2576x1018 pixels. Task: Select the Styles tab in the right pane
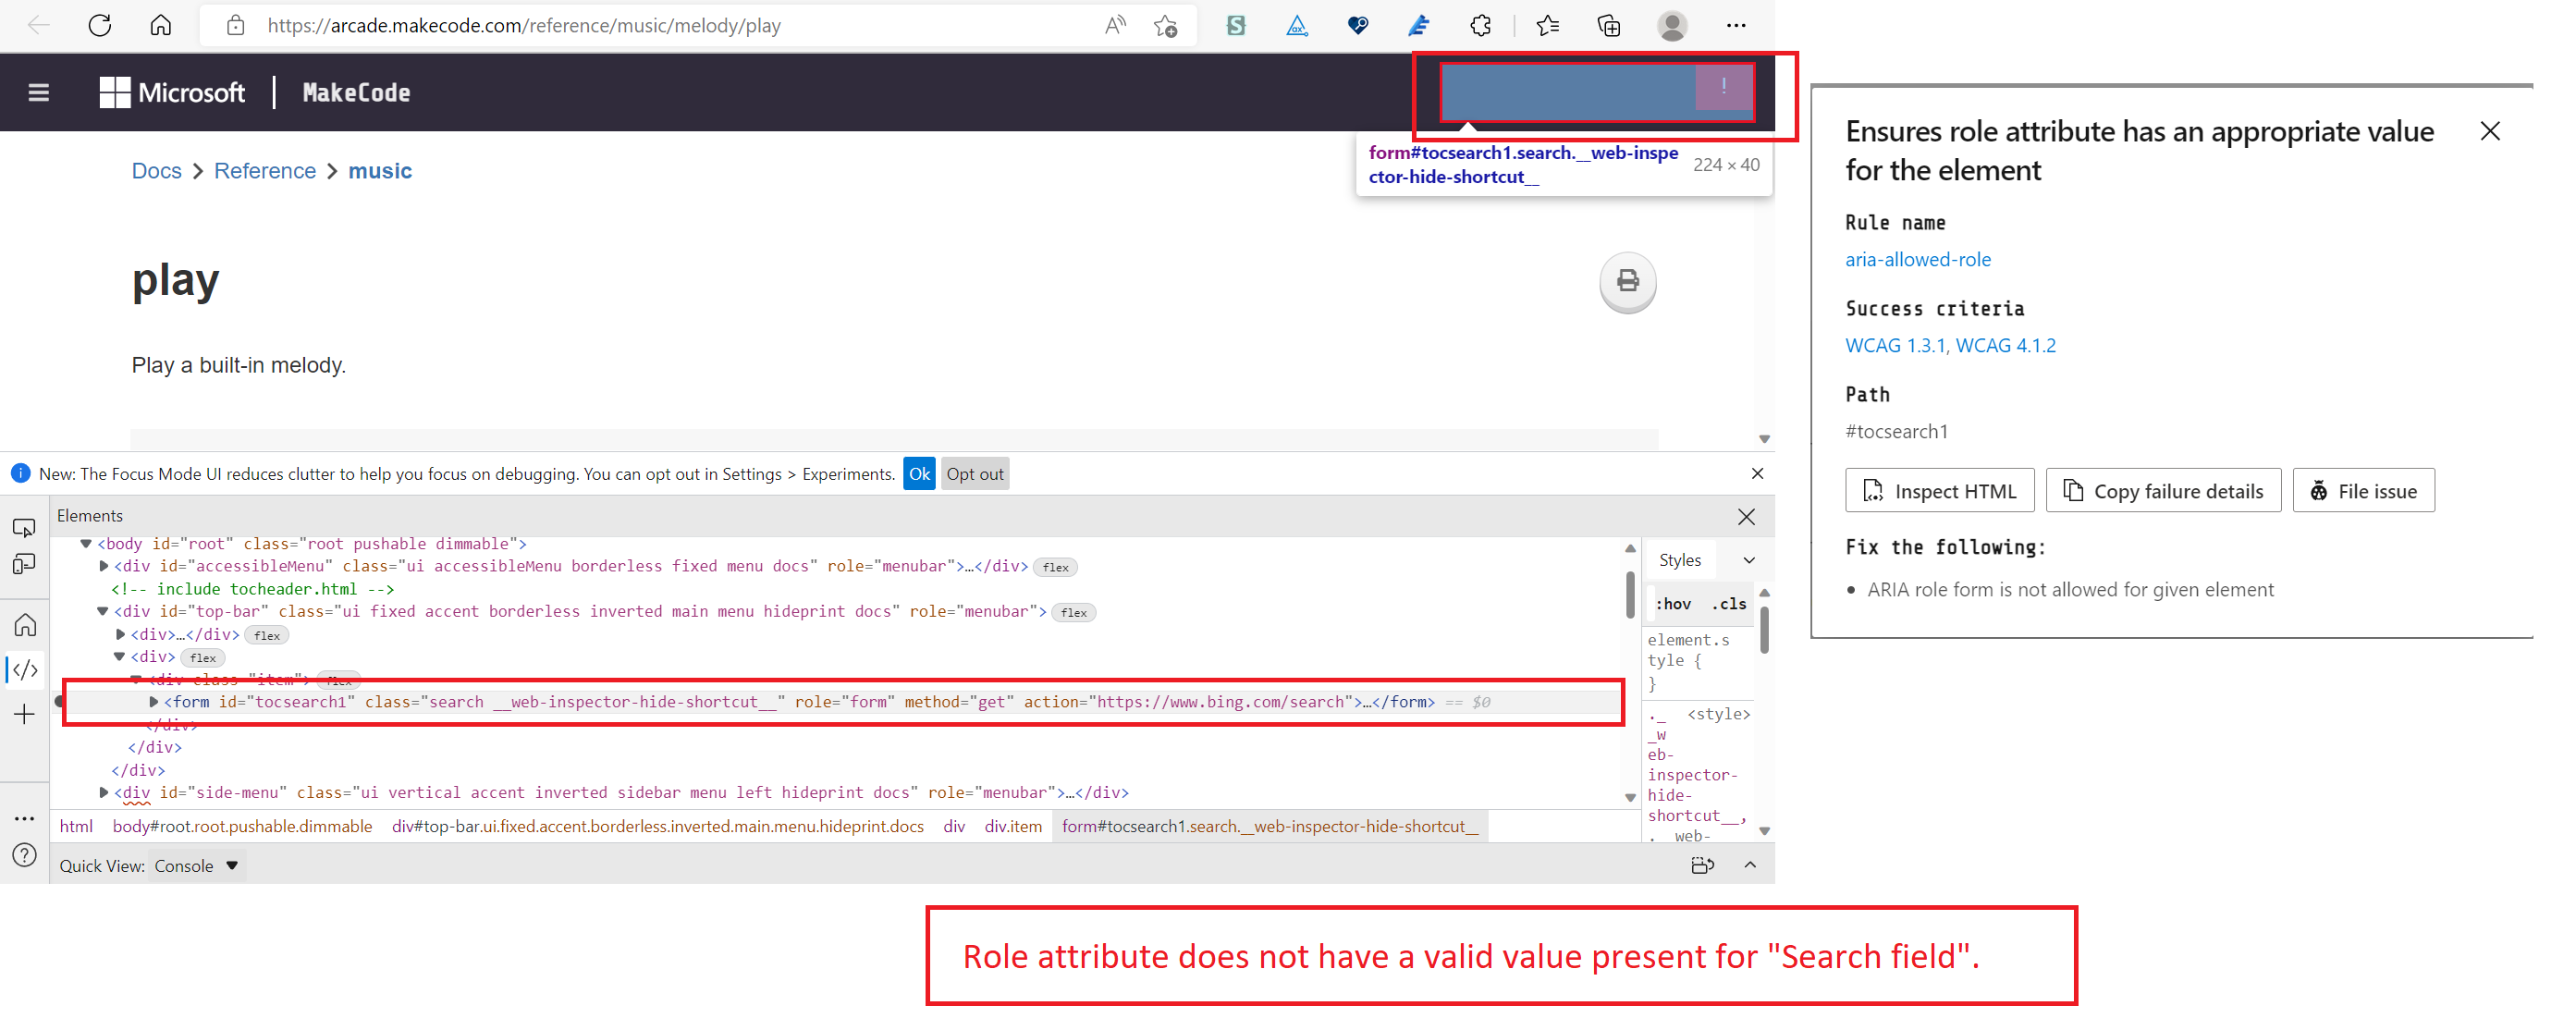pos(1679,559)
